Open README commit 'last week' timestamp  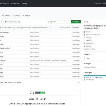point(77,60)
